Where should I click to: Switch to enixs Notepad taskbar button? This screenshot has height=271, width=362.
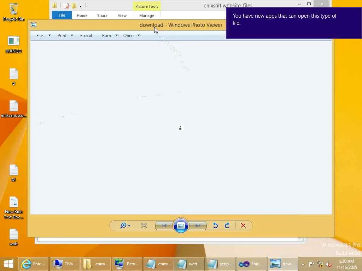click(x=158, y=264)
